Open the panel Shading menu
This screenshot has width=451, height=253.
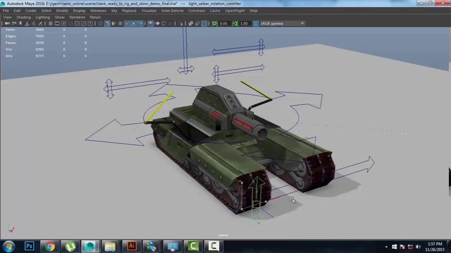(x=24, y=17)
